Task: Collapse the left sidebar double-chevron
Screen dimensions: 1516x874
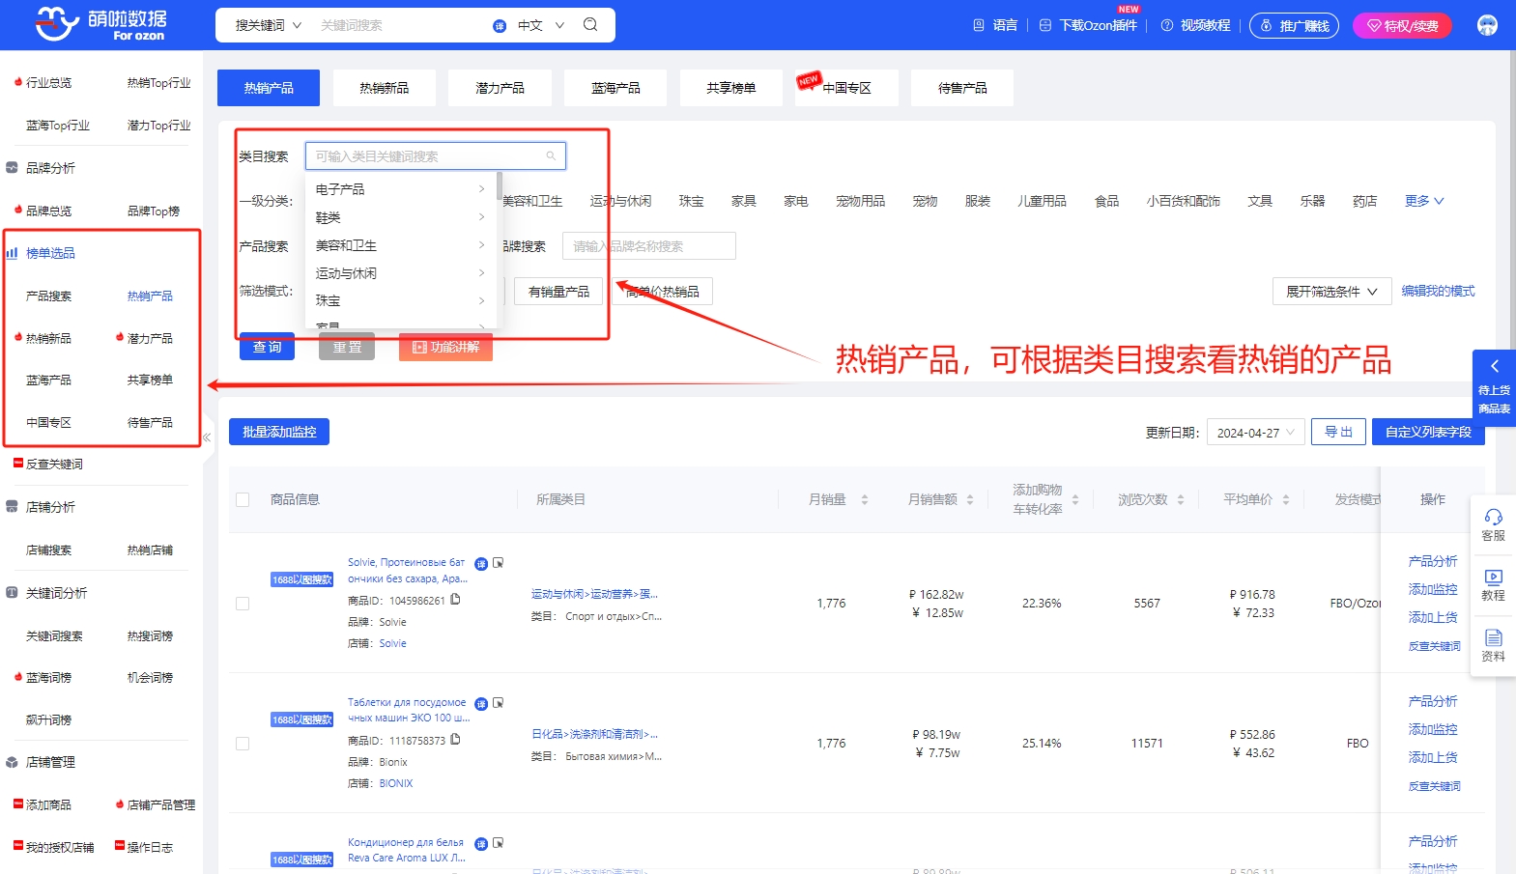Action: pyautogui.click(x=207, y=437)
